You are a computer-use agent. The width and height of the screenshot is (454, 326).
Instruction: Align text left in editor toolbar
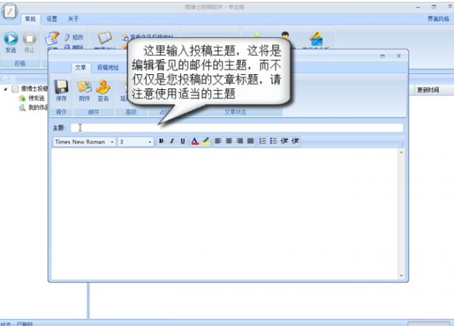218,141
